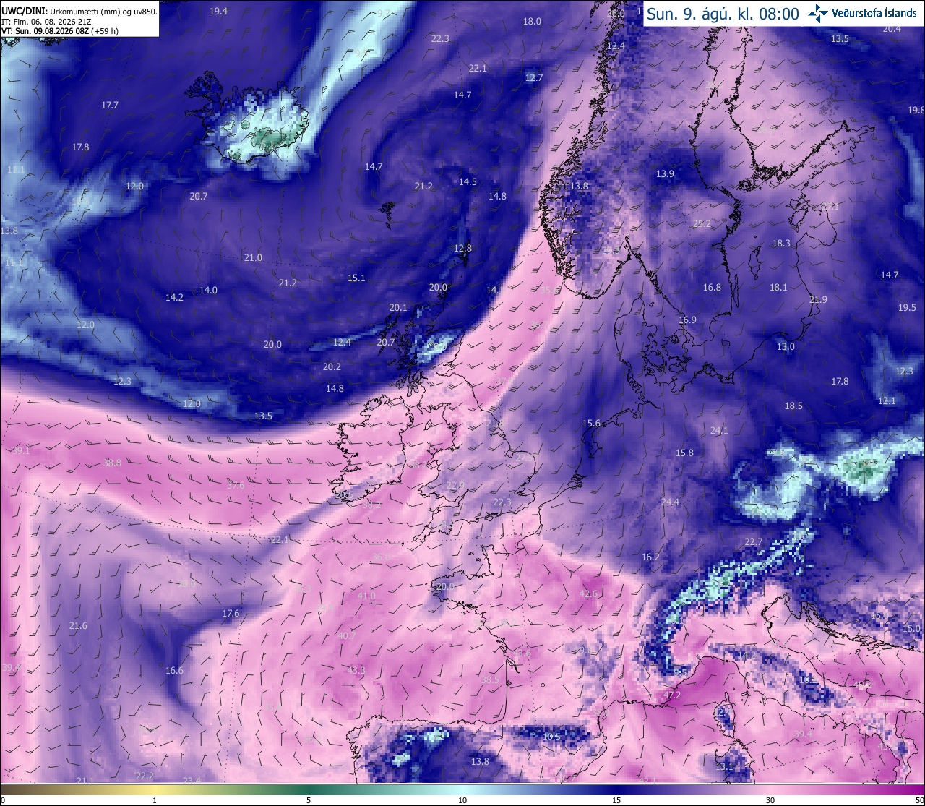Pick the 10 mark on the colour scale

(462, 800)
